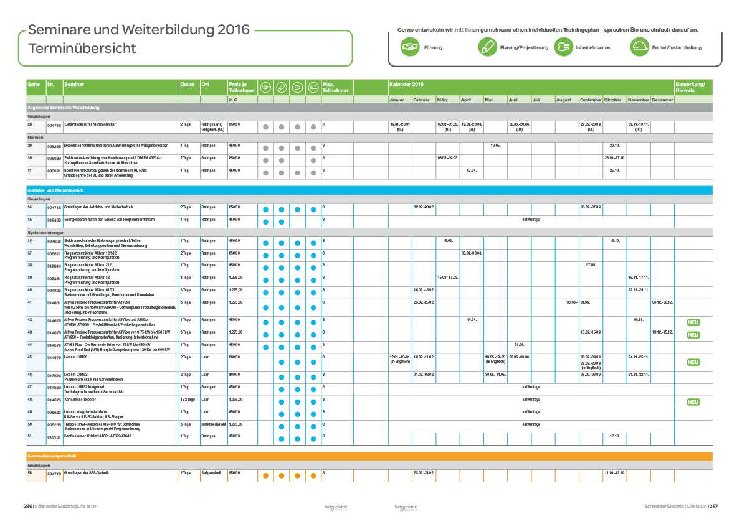
Task: Click the page 287 footer text
Action: pyautogui.click(x=681, y=506)
